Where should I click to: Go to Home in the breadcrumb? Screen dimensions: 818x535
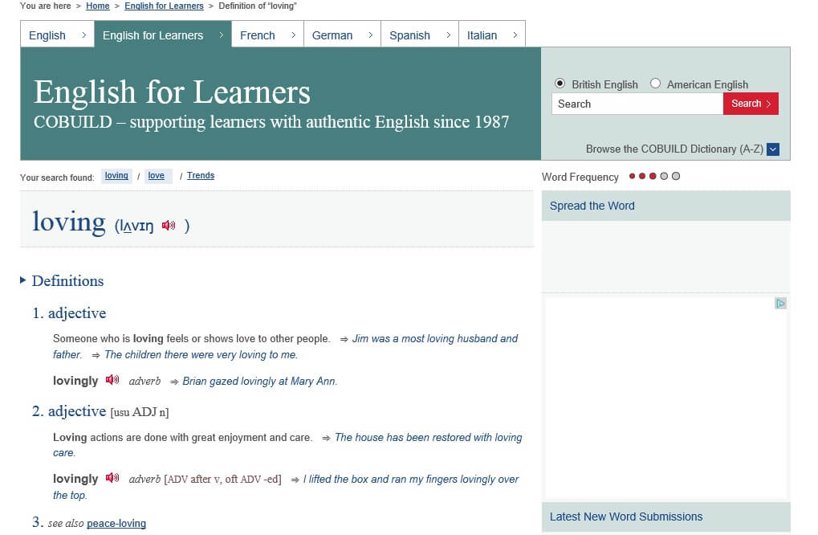coord(98,6)
